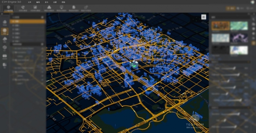Viewport: 256px width, 133px height.
Task: Click the orange-highlighted icon in the right icon strip
Action: tap(253, 43)
